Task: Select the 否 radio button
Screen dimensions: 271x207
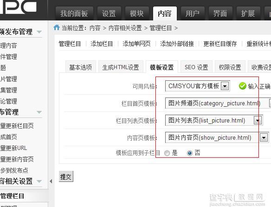Action: click(190, 153)
